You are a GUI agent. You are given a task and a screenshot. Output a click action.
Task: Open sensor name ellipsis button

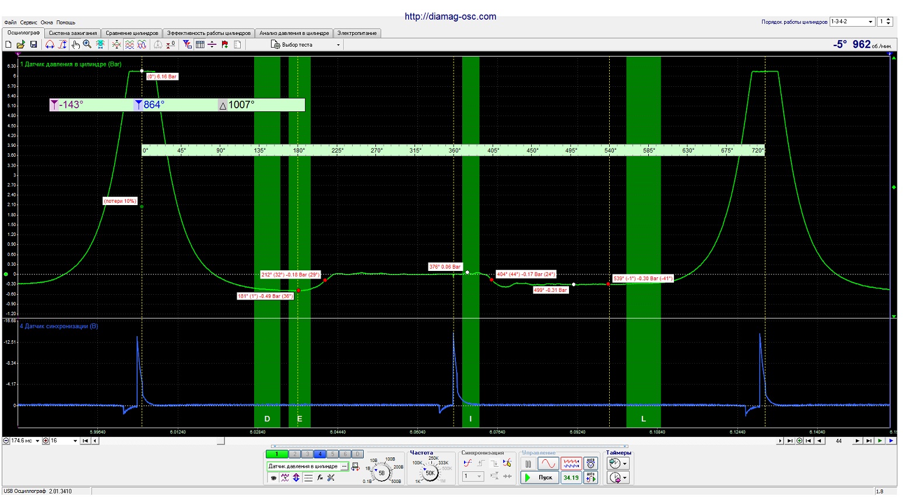pyautogui.click(x=345, y=466)
